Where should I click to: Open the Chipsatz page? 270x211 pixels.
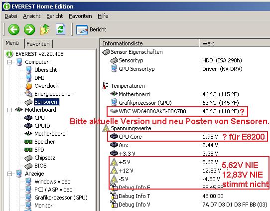[45, 158]
